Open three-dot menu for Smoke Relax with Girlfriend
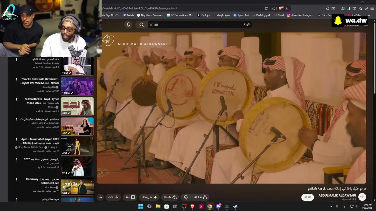 click(16, 79)
